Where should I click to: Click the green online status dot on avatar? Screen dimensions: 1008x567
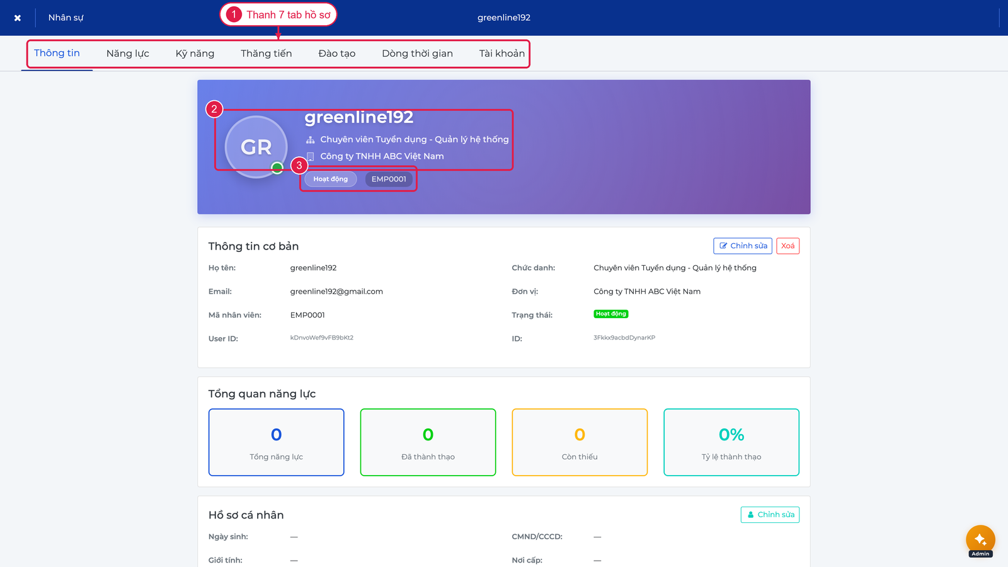(x=277, y=168)
